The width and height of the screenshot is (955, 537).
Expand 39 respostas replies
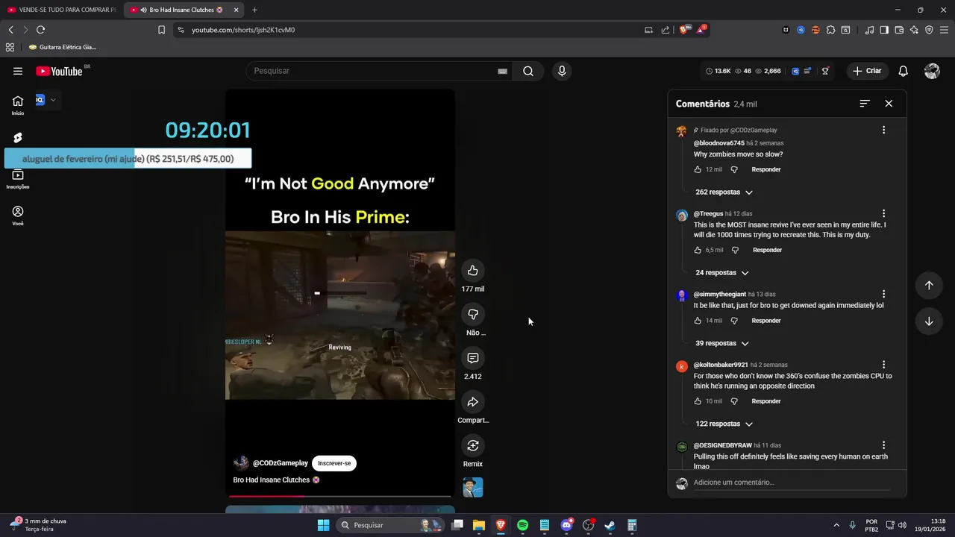(x=721, y=343)
